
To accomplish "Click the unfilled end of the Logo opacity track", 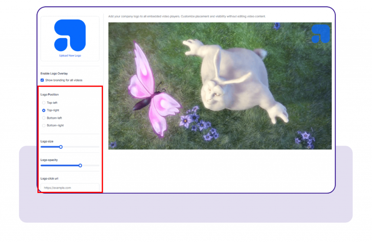I will point(95,166).
